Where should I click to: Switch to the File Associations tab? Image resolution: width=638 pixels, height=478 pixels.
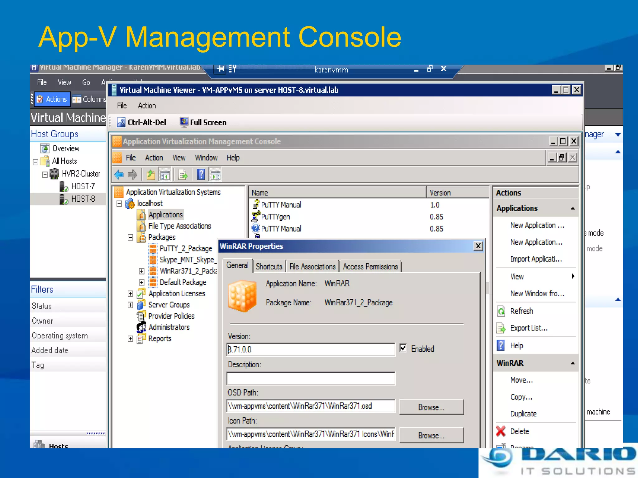312,267
